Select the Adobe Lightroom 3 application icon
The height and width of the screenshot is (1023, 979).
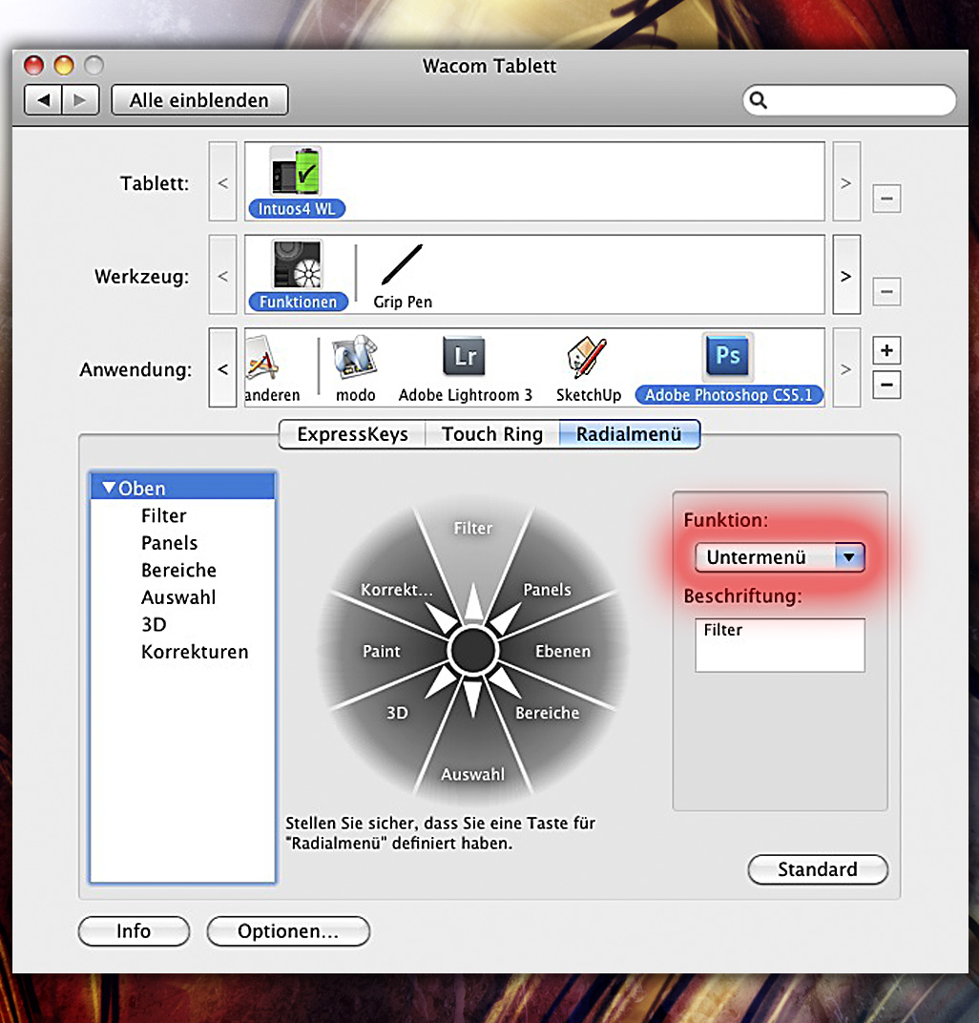[465, 358]
